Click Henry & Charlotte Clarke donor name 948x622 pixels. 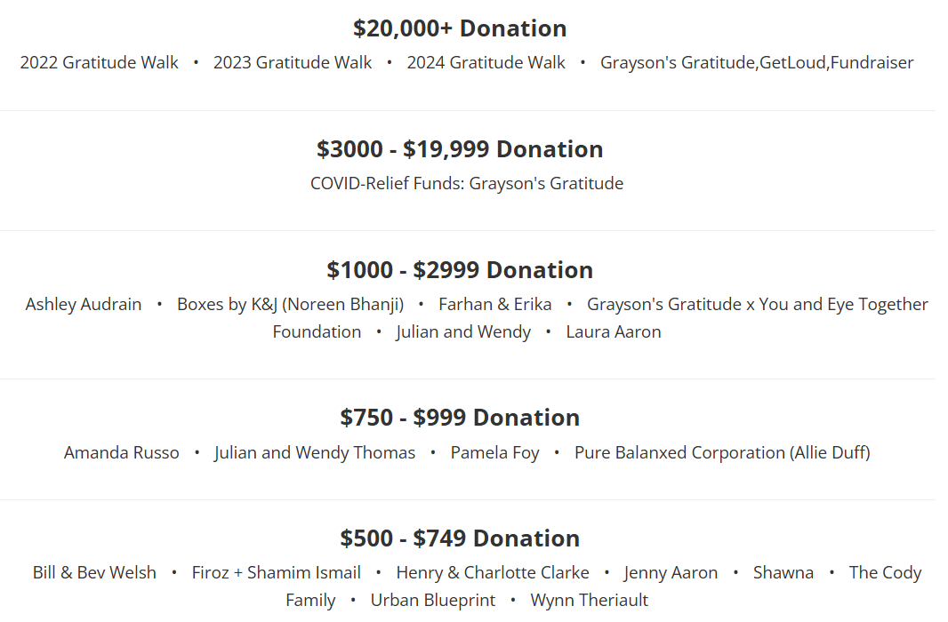[x=493, y=572]
